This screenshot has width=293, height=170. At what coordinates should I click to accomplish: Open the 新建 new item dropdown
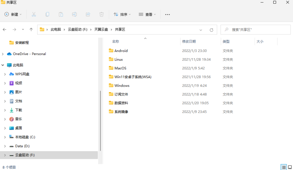(x=13, y=14)
